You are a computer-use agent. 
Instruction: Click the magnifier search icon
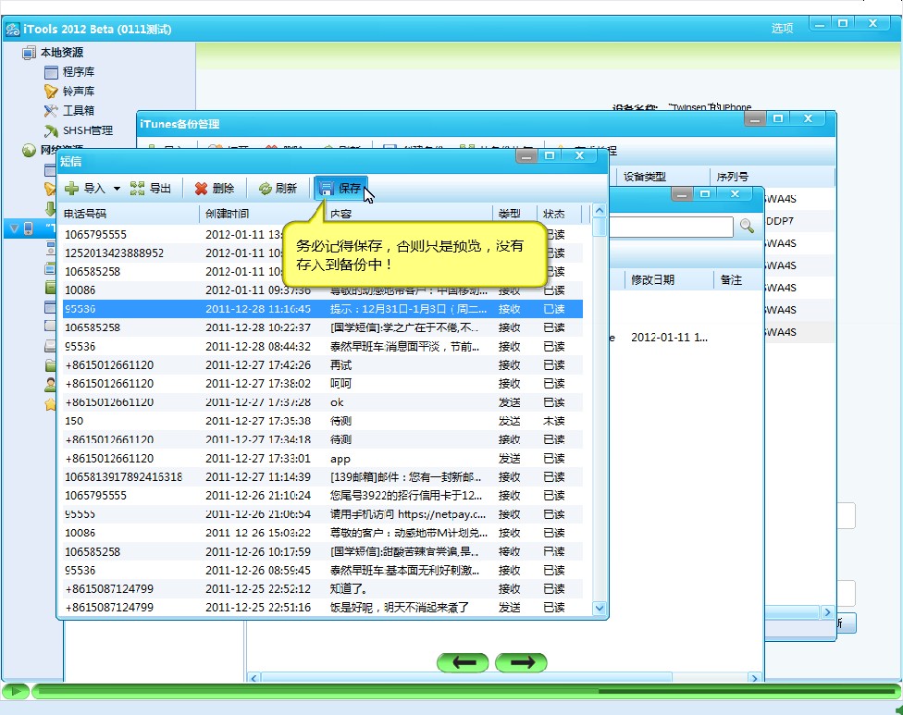click(x=747, y=226)
